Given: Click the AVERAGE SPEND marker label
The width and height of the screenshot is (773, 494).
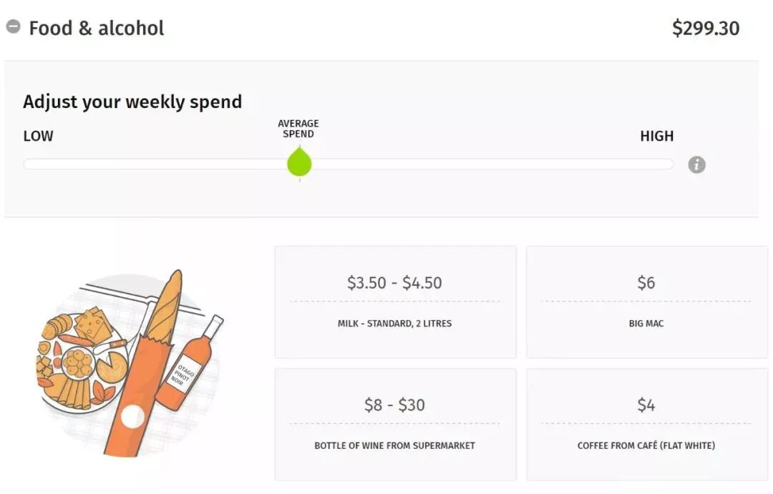Looking at the screenshot, I should click(x=298, y=129).
